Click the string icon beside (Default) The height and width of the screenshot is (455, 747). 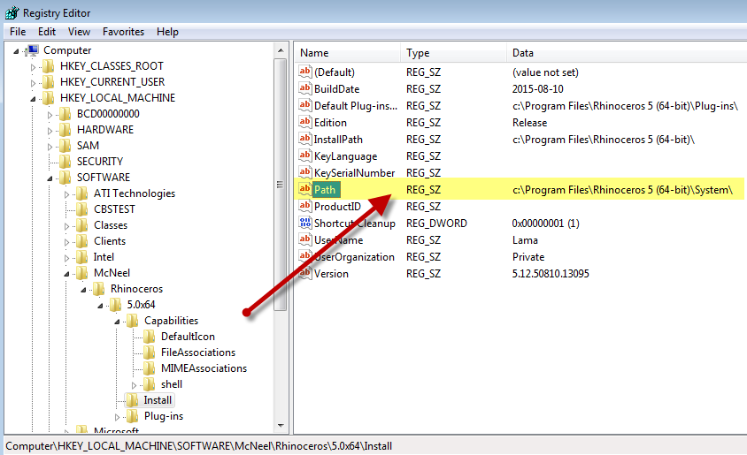click(304, 72)
